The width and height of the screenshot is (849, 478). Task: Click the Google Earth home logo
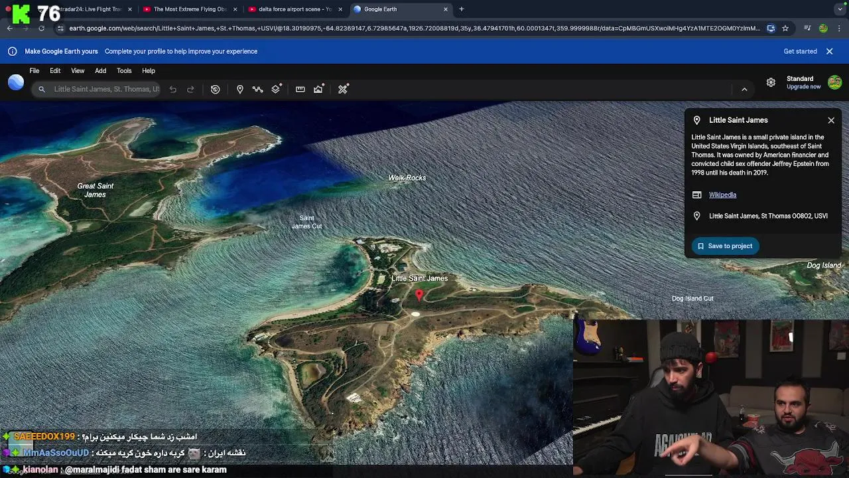tap(16, 82)
